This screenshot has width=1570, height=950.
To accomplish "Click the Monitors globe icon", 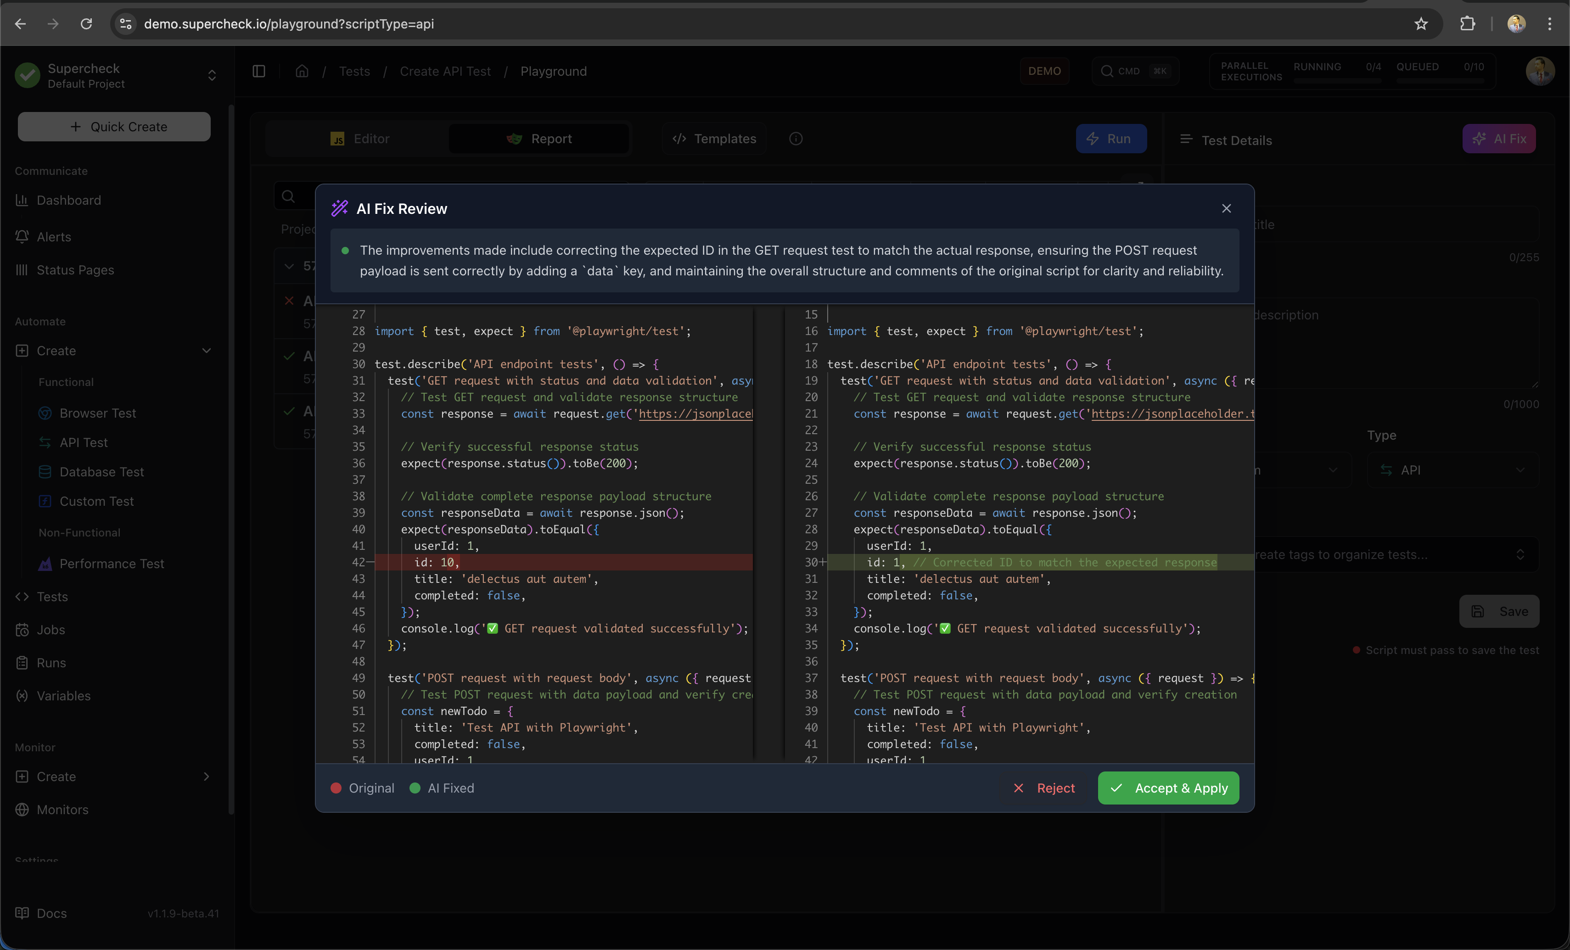I will click(22, 809).
